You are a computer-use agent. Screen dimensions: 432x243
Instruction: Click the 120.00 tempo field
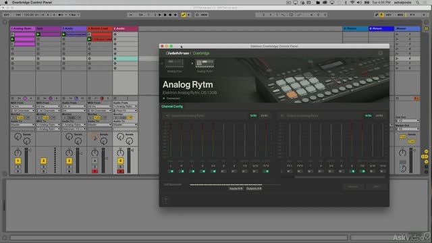click(28, 15)
